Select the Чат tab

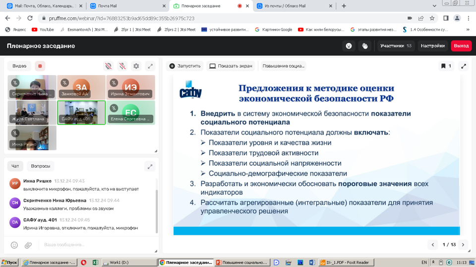tap(15, 166)
